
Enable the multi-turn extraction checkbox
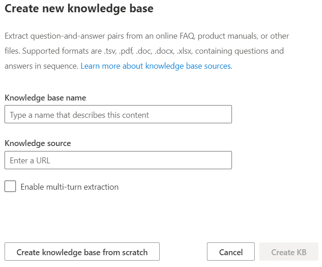click(10, 186)
